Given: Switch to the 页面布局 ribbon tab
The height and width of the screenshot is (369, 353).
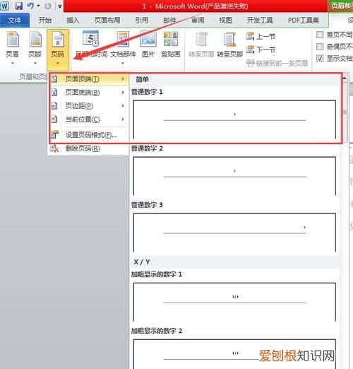Looking at the screenshot, I should (107, 20).
